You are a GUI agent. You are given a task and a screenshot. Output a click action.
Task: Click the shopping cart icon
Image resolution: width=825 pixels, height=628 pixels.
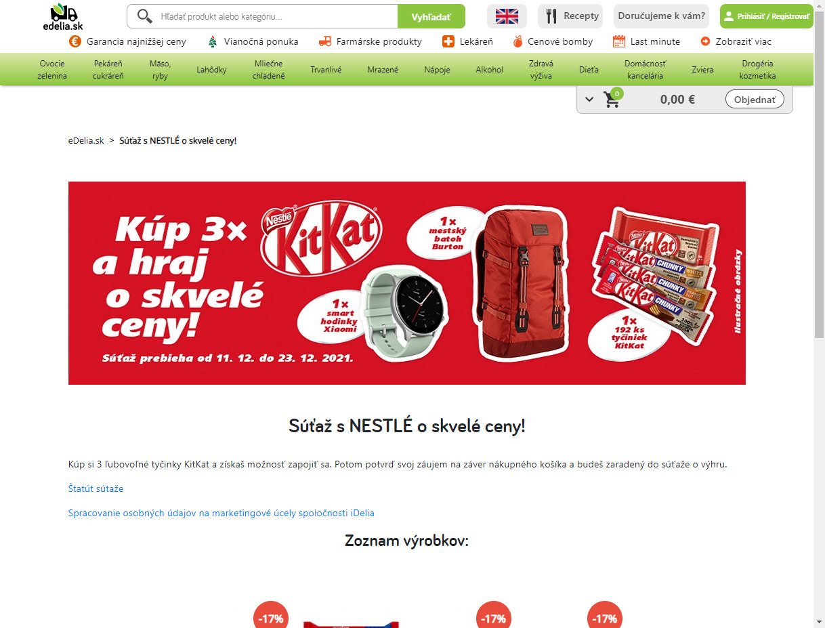click(x=612, y=100)
